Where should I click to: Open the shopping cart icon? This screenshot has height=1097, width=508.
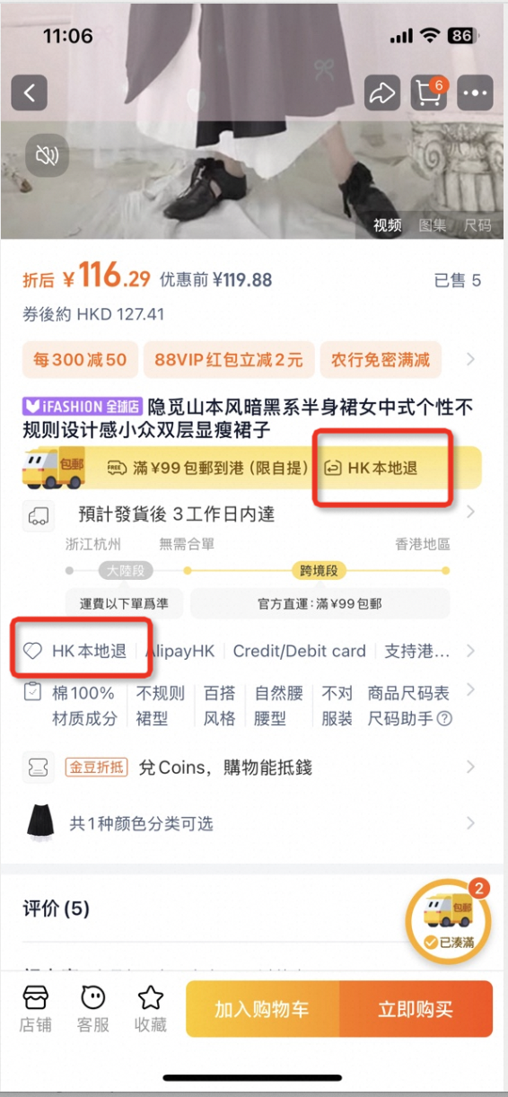tap(428, 92)
